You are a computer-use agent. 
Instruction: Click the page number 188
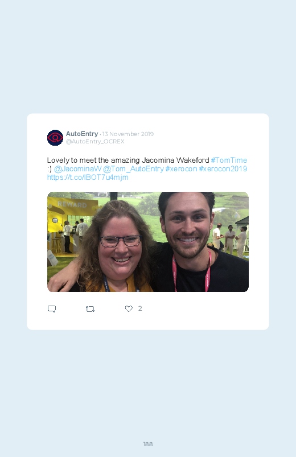(148, 444)
